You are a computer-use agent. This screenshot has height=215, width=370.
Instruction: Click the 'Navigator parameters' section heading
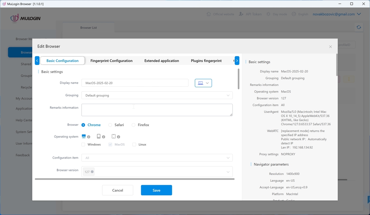click(271, 164)
